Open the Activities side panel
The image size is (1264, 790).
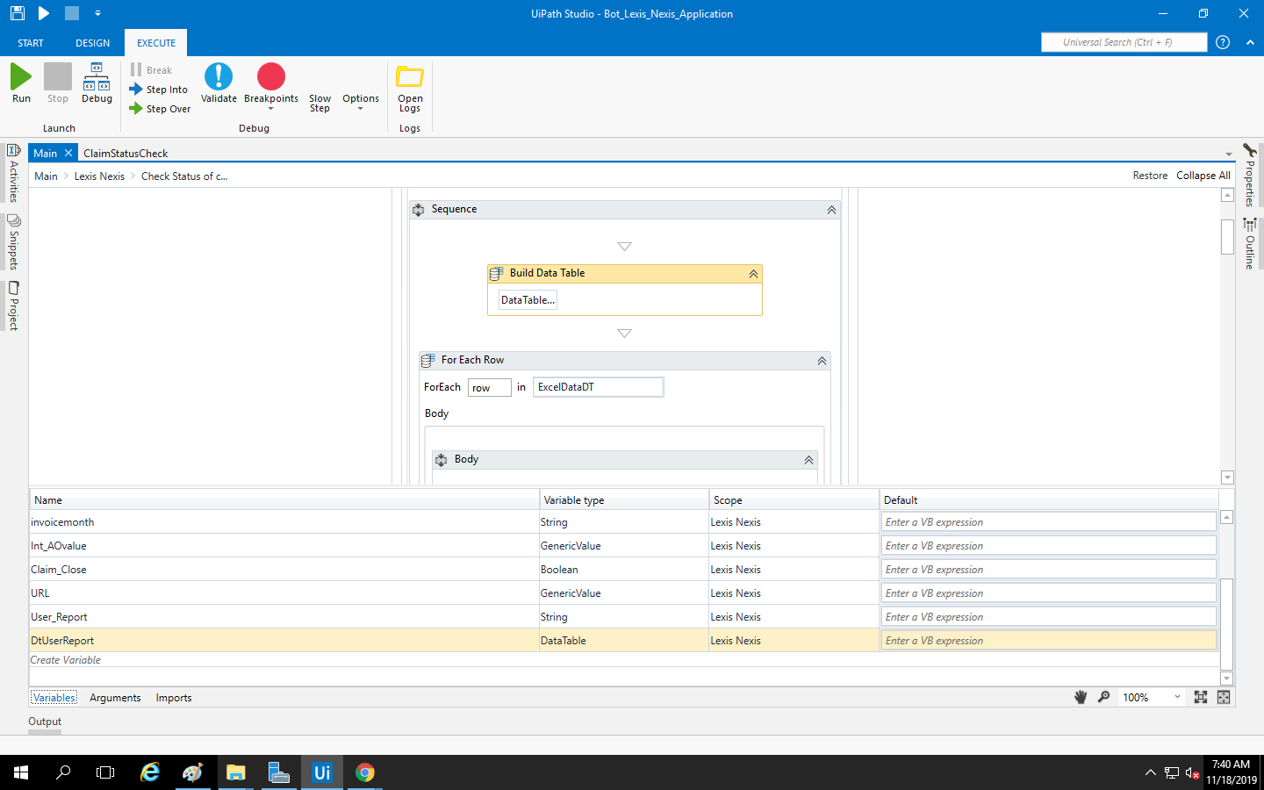14,174
